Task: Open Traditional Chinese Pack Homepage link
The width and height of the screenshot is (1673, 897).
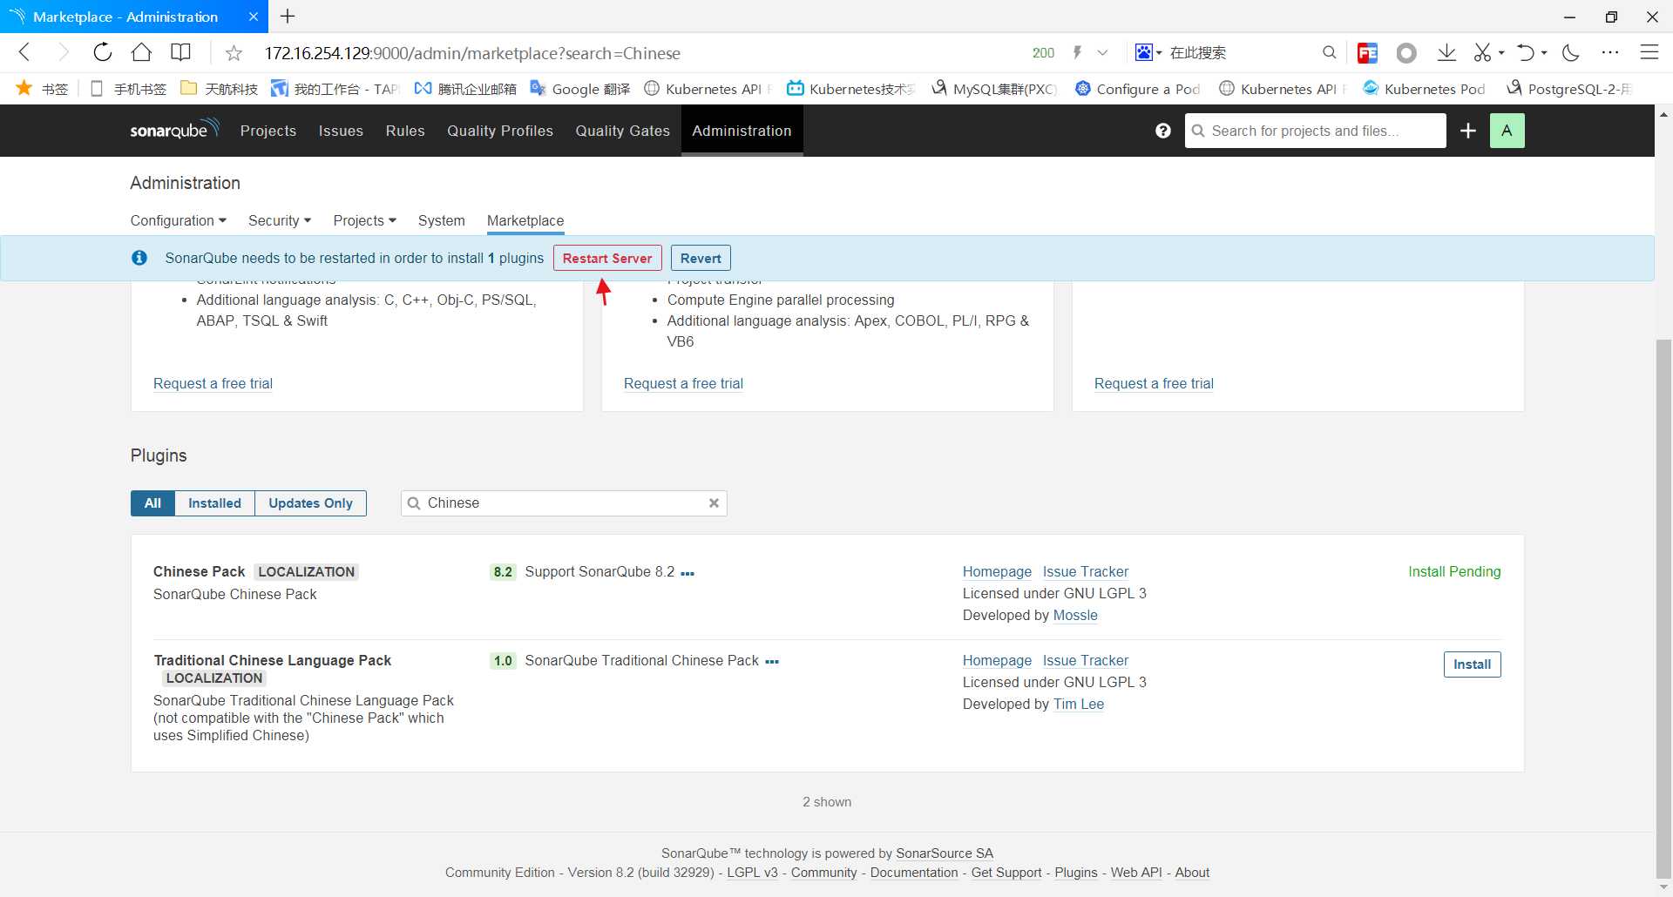Action: tap(997, 660)
